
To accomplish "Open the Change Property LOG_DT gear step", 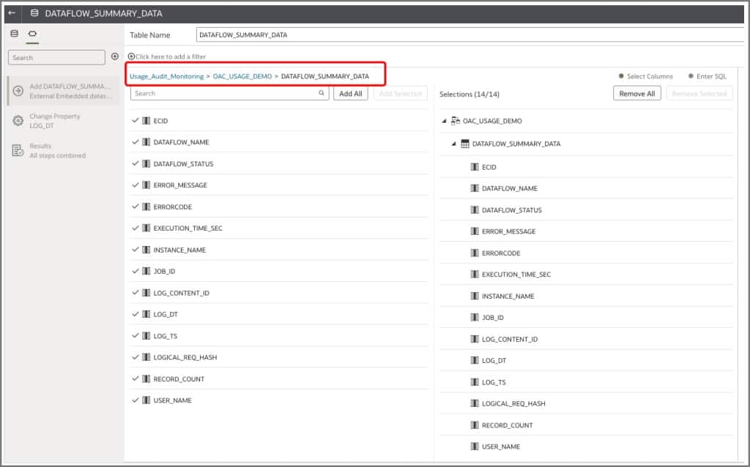I will click(16, 122).
